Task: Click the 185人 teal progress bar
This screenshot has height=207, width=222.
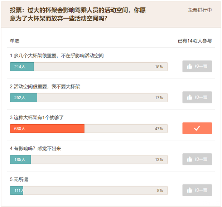Action: [x=20, y=159]
